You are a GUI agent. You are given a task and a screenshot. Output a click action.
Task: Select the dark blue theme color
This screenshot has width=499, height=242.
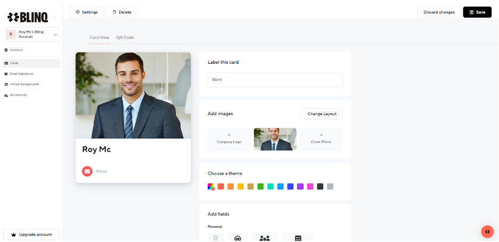click(x=290, y=186)
